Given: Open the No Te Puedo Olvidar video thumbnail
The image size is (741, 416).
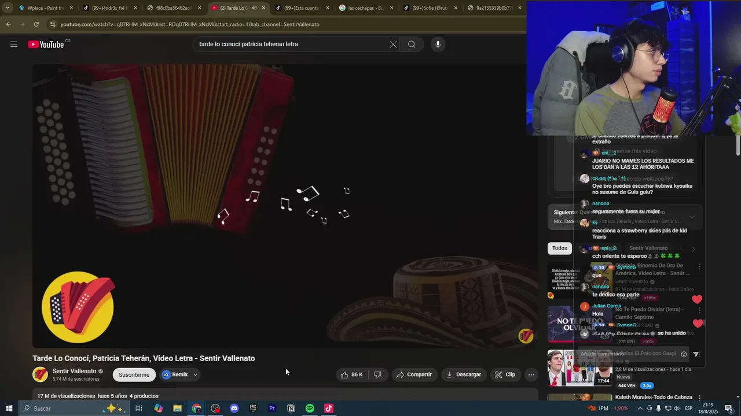Looking at the screenshot, I should 579,324.
